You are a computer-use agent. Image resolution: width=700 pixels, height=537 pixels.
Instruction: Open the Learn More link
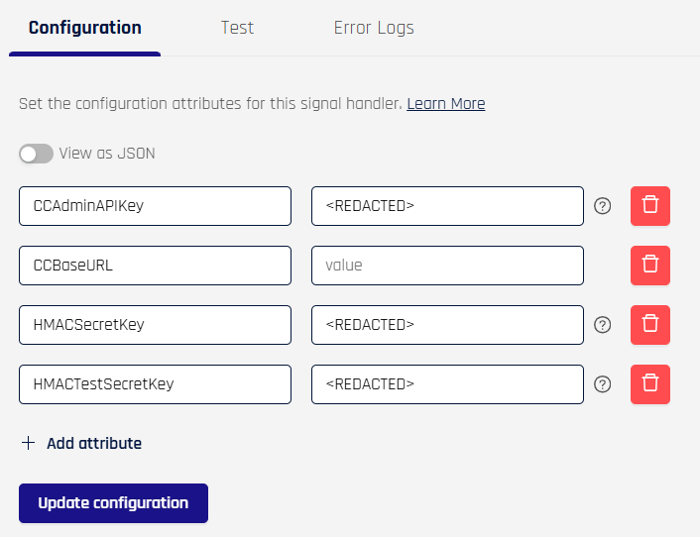[445, 104]
